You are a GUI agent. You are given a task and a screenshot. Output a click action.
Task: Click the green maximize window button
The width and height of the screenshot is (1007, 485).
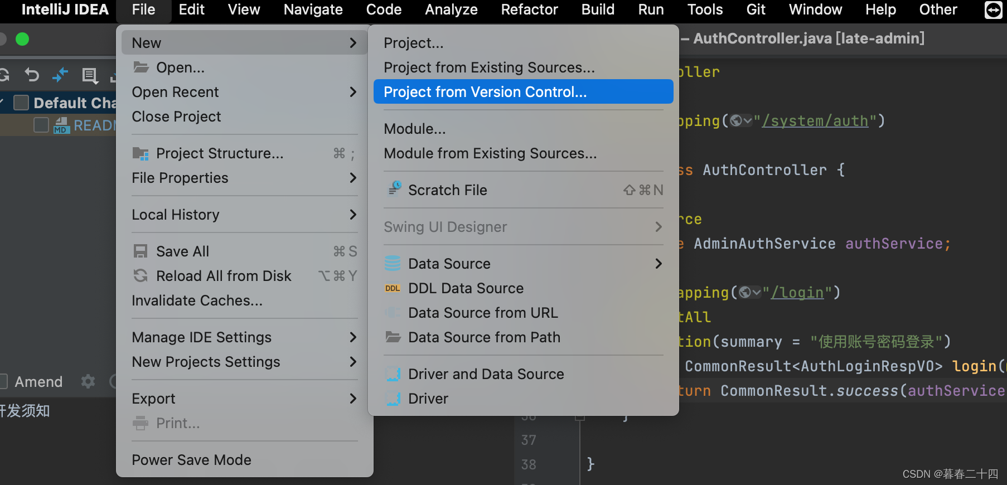[x=22, y=39]
